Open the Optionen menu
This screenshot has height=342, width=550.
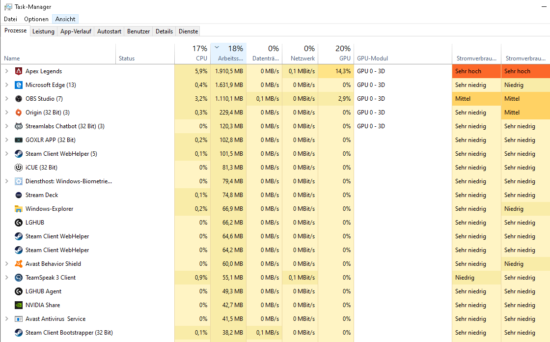click(36, 19)
